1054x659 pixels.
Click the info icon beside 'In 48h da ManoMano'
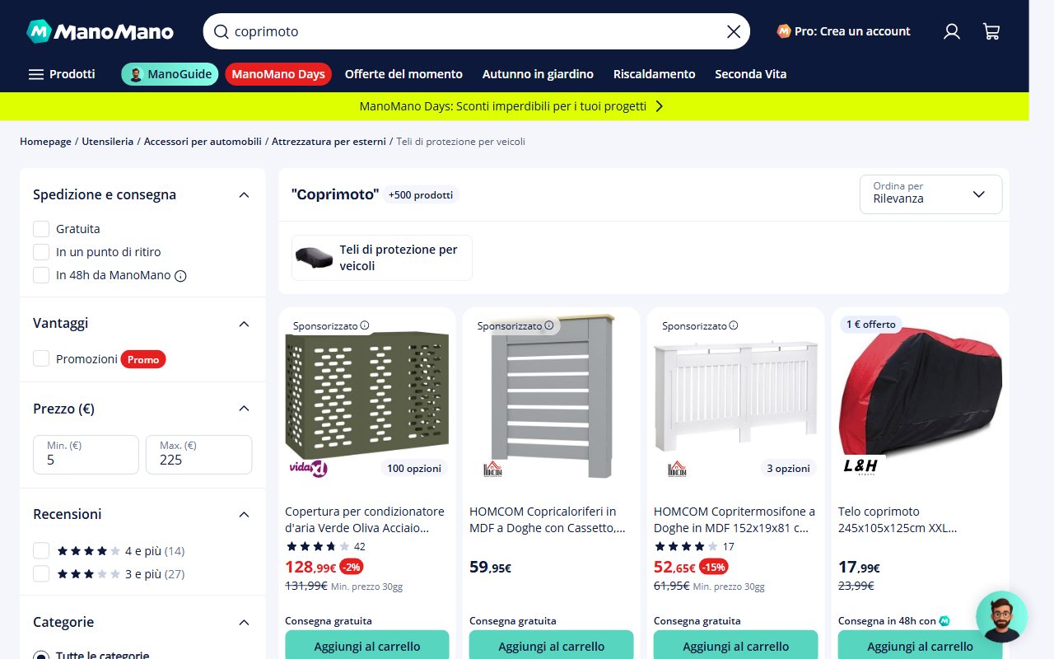(180, 276)
